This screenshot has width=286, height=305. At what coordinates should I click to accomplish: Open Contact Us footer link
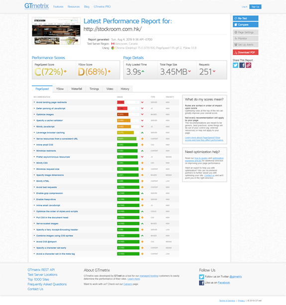click(x=35, y=289)
